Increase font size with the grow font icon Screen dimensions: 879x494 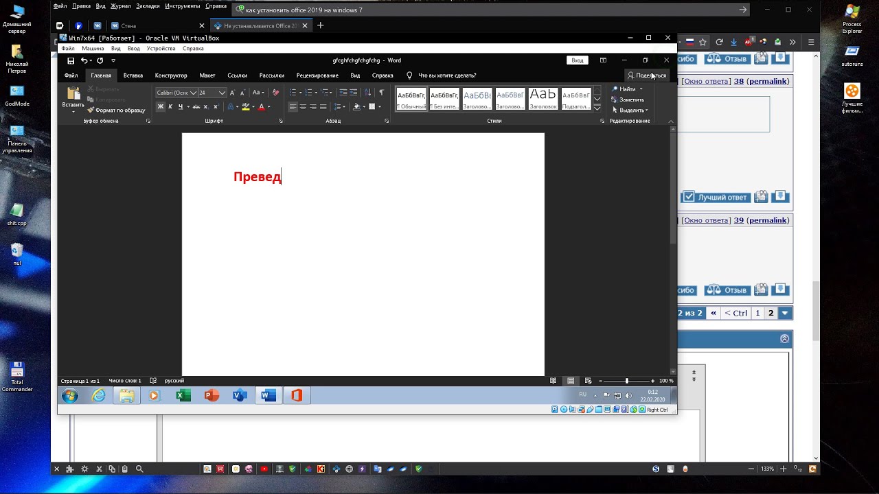232,93
